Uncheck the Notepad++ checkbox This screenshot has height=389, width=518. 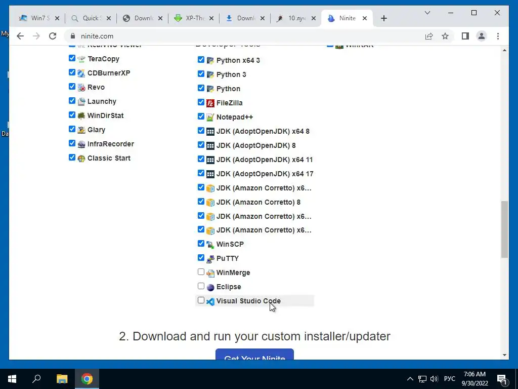coord(201,116)
